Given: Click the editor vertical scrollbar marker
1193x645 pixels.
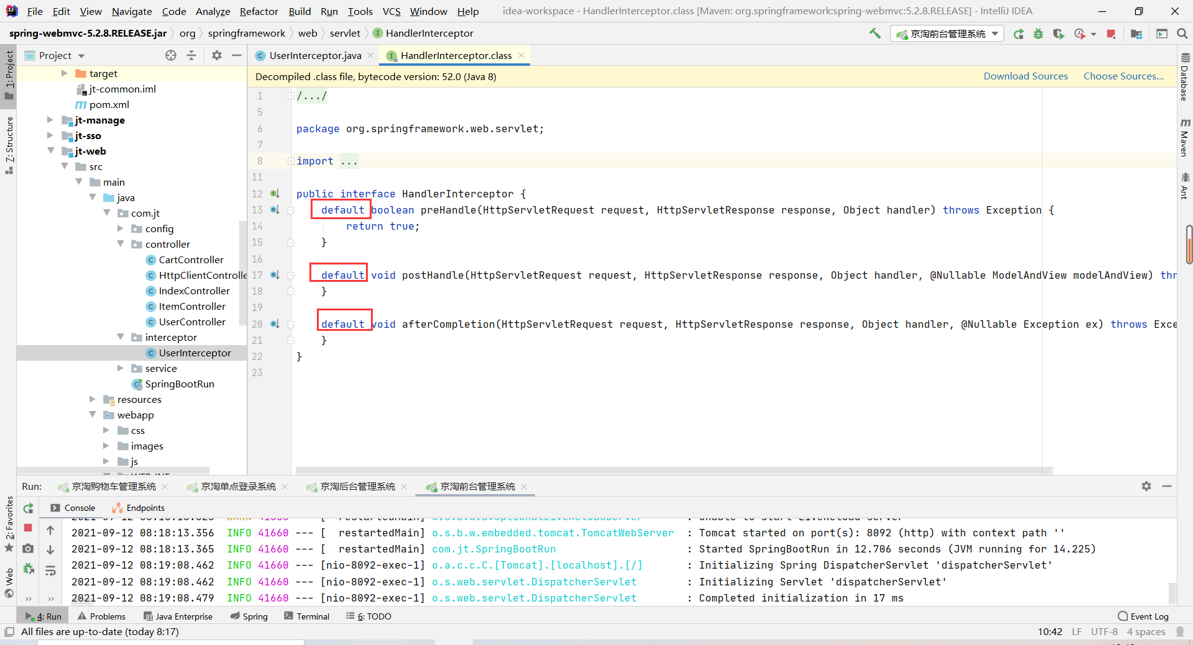Looking at the screenshot, I should coord(1189,245).
